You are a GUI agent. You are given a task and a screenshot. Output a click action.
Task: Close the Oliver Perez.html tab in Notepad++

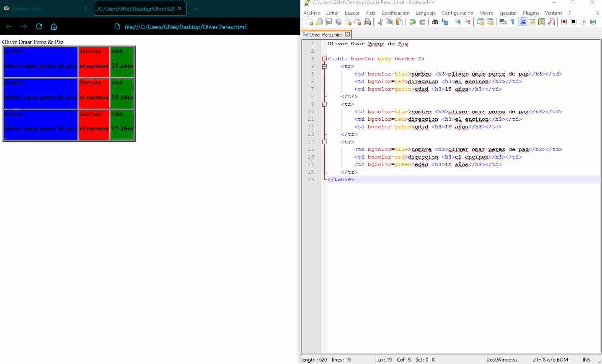[x=347, y=34]
